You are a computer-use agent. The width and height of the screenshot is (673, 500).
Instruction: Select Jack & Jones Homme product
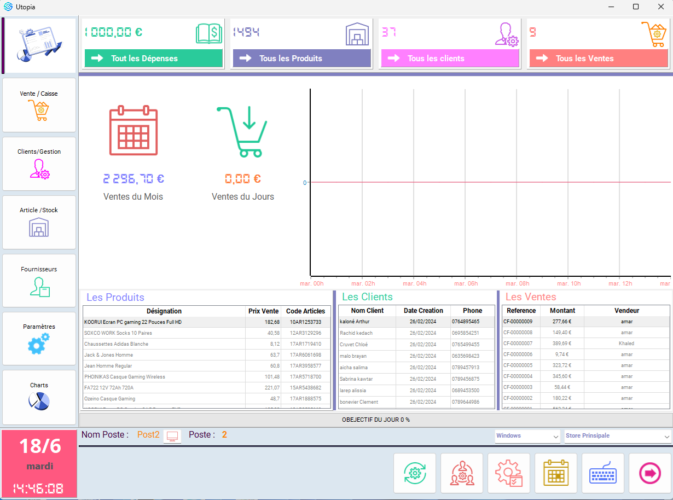(x=207, y=355)
